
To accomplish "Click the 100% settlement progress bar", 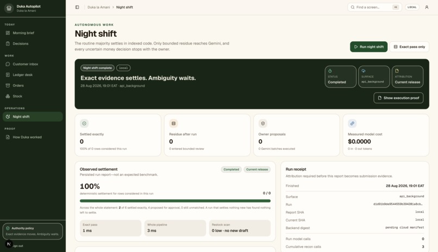I will click(x=175, y=200).
